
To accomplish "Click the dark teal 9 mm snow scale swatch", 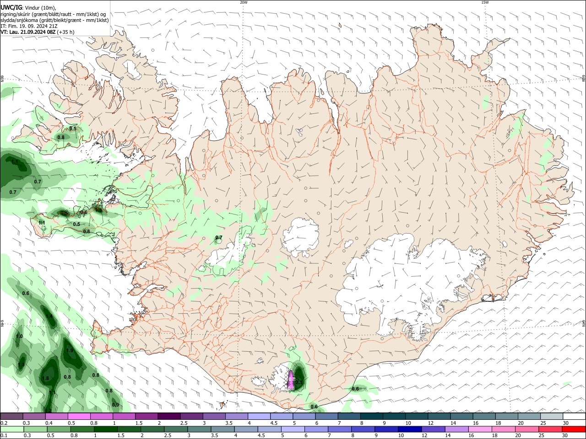I will pos(394,417).
